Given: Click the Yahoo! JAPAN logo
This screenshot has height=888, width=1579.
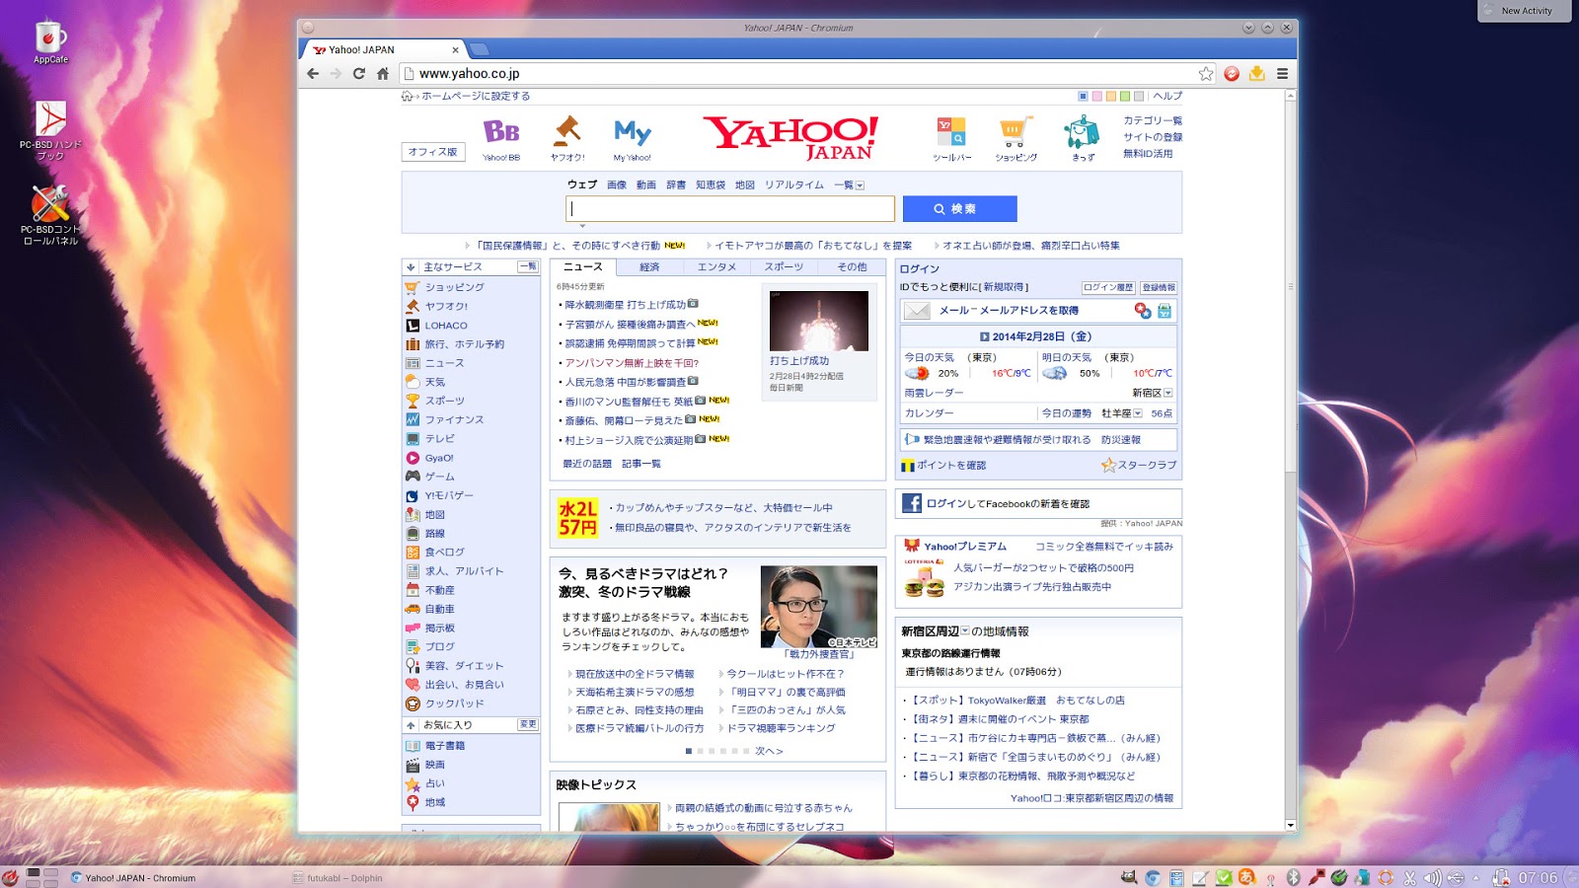Looking at the screenshot, I should click(790, 138).
